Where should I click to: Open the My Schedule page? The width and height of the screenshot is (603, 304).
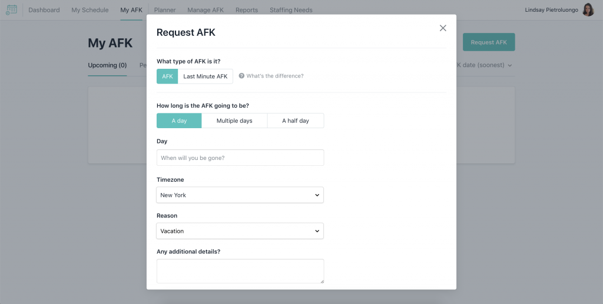pos(90,10)
